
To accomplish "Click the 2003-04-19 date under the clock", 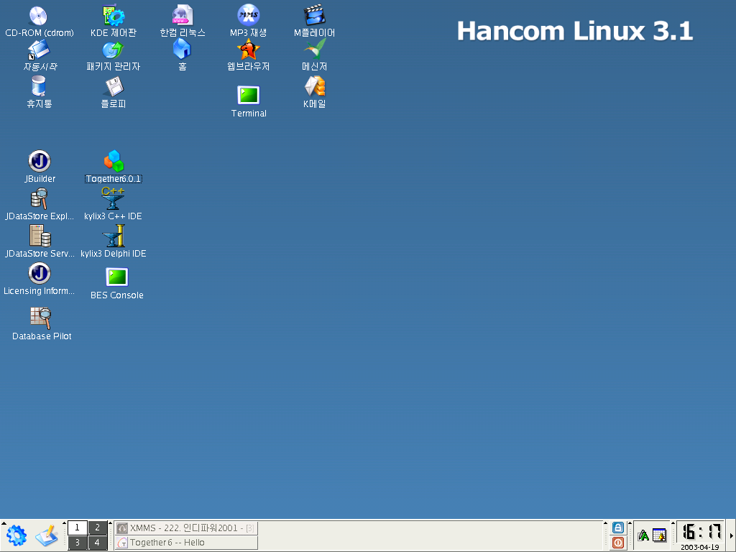I will pyautogui.click(x=700, y=547).
